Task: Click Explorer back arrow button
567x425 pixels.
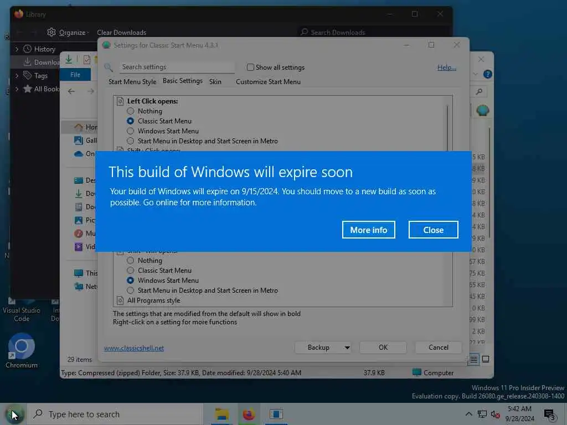Action: click(x=71, y=91)
